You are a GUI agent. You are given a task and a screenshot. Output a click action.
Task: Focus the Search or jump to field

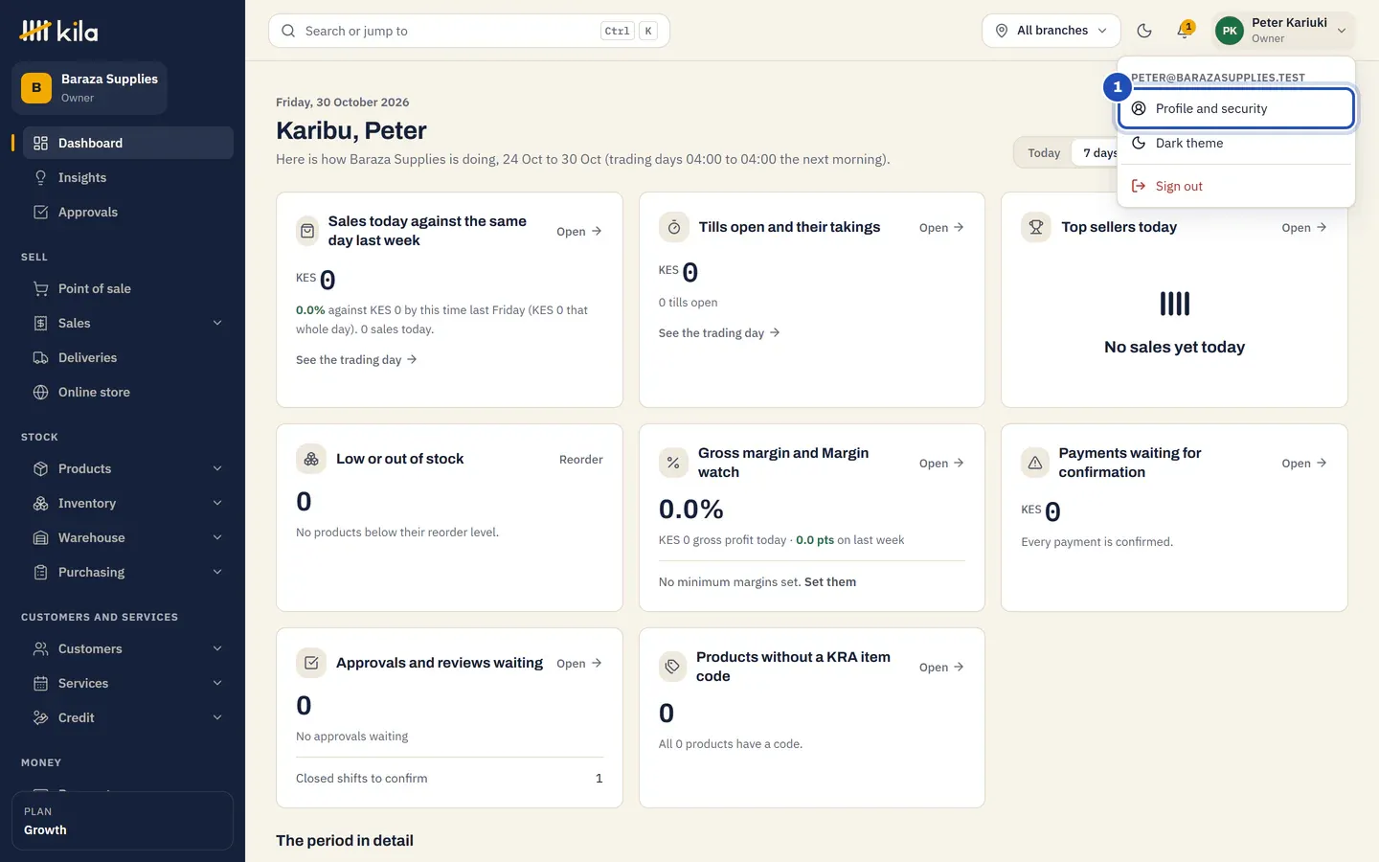(469, 31)
